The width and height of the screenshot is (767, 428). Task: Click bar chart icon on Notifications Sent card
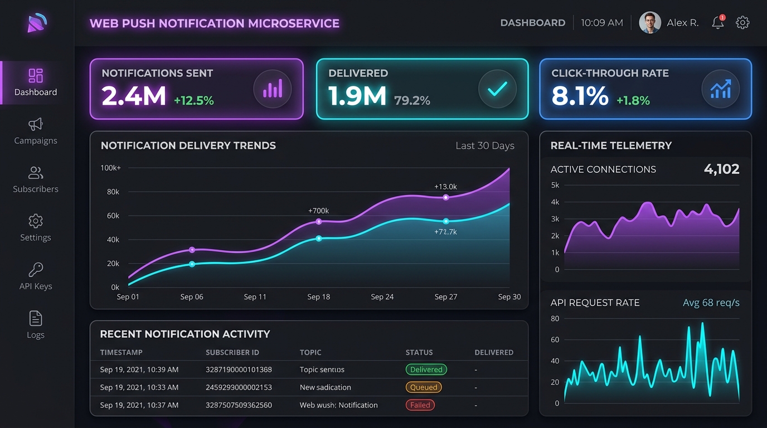tap(273, 89)
